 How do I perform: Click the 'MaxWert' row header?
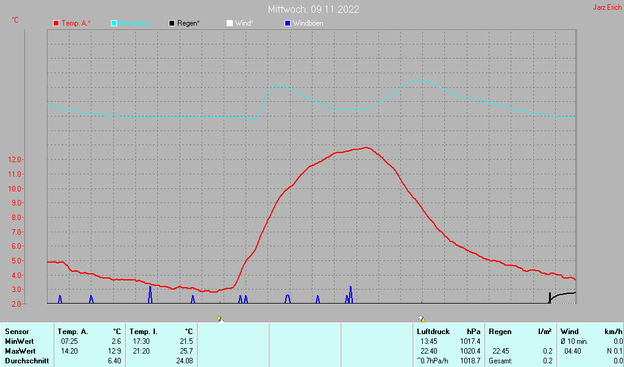pos(20,352)
